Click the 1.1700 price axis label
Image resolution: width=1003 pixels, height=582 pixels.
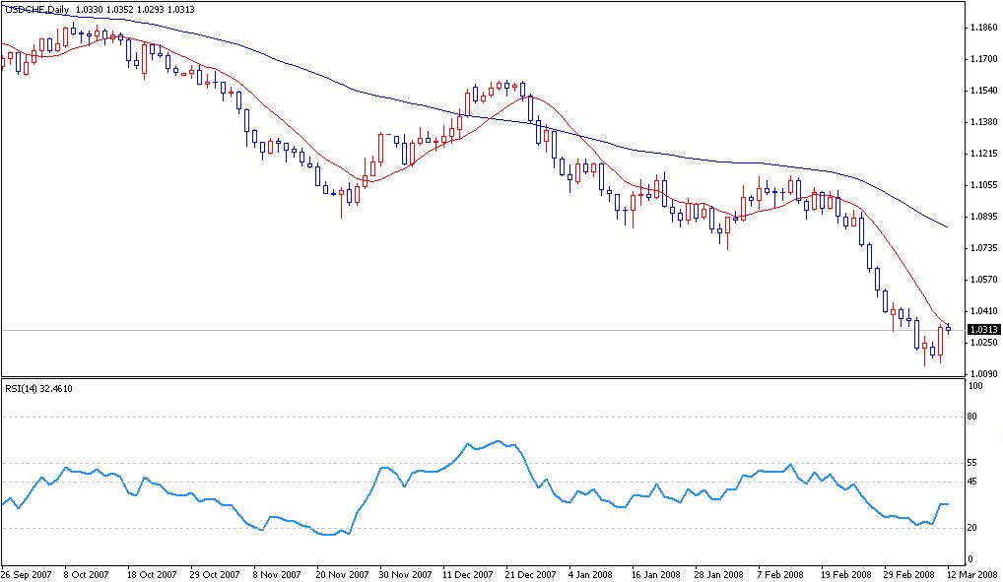[x=984, y=59]
